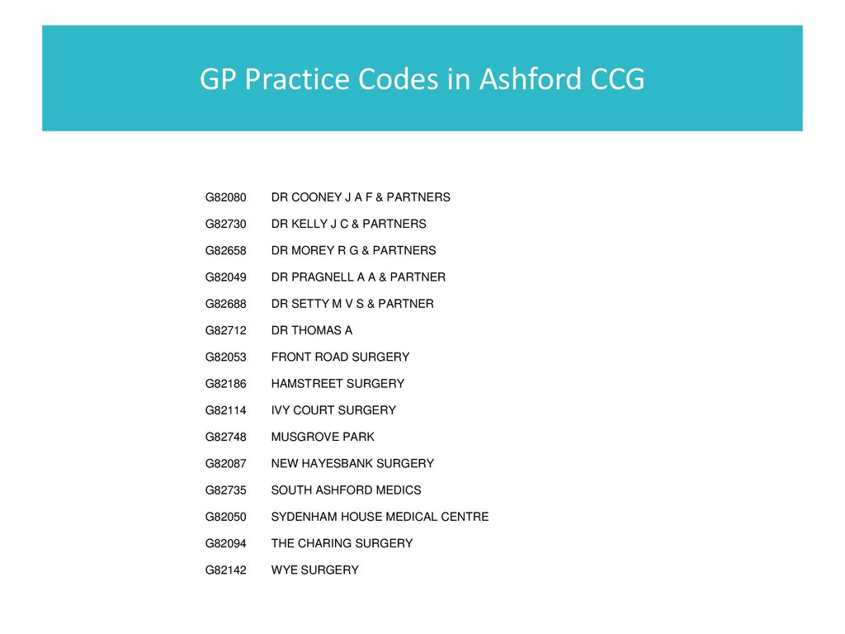
Task: Click NEW HAYESBANK SURGERY text
Action: click(x=352, y=464)
